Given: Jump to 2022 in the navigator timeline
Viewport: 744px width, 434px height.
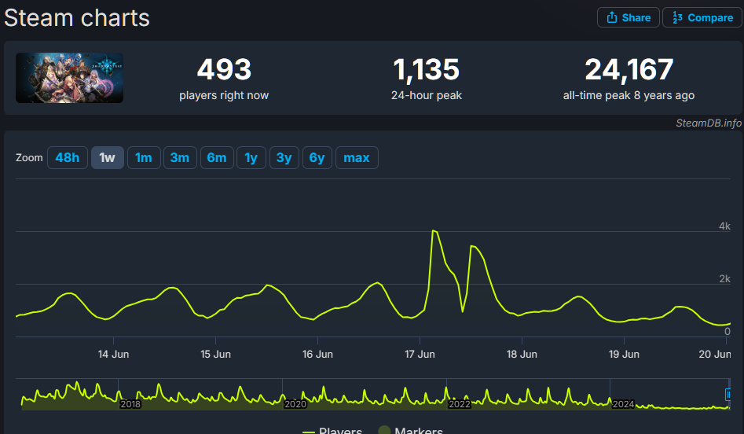Looking at the screenshot, I should [x=460, y=404].
